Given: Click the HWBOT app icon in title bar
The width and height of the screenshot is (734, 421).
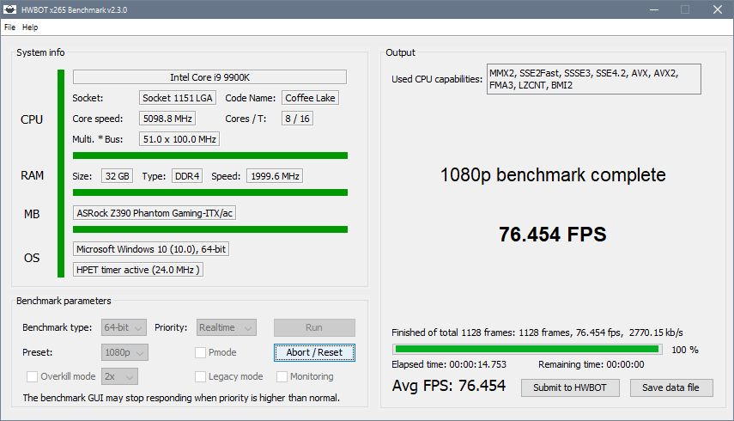Looking at the screenshot, I should click(x=9, y=9).
